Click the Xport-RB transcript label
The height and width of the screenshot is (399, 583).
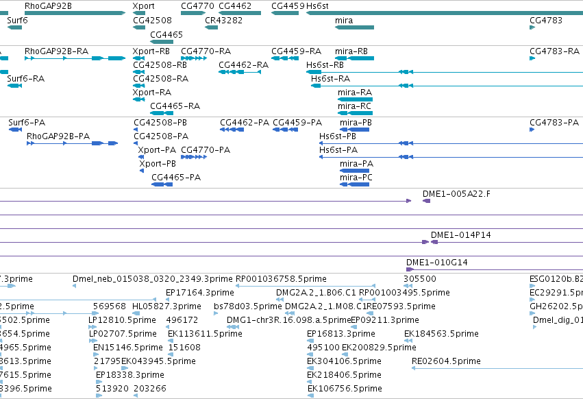[151, 51]
